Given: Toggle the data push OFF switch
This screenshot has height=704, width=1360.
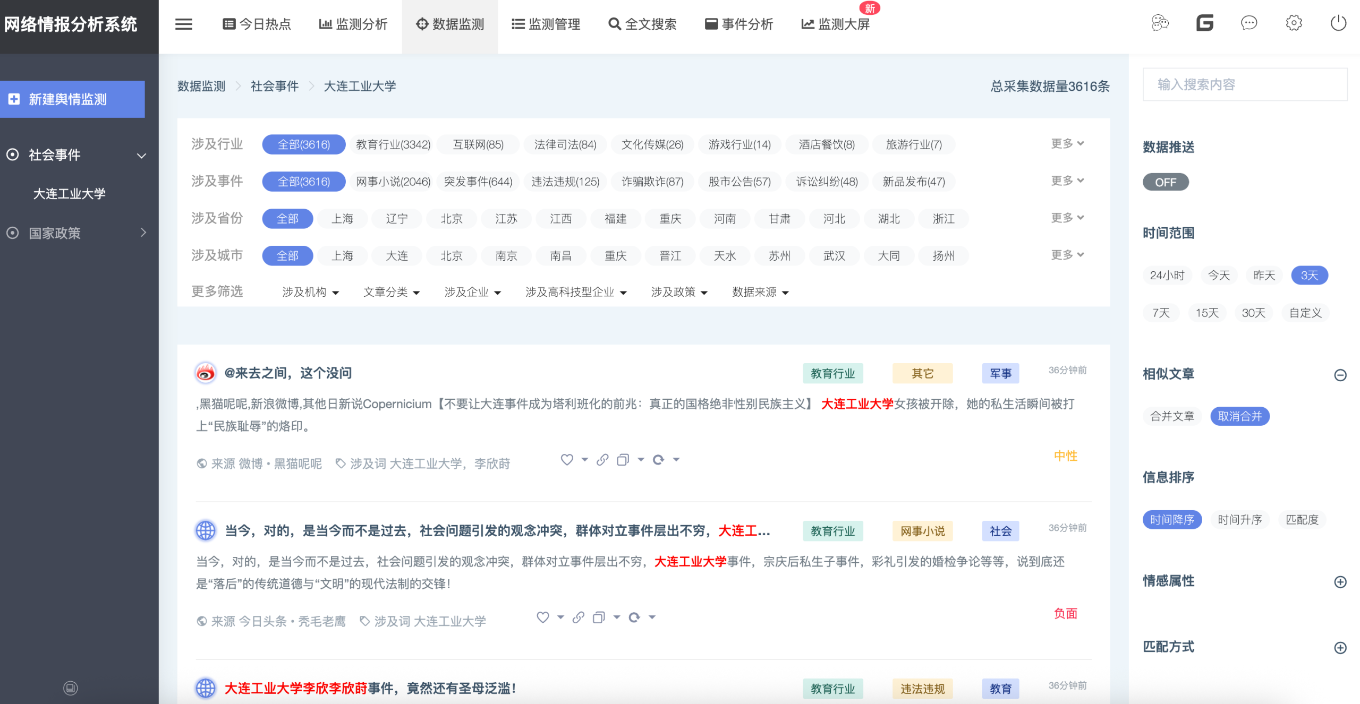Looking at the screenshot, I should 1165,182.
